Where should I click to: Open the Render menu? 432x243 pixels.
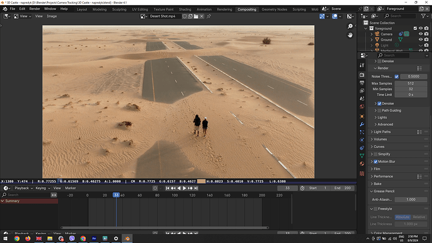tap(34, 9)
